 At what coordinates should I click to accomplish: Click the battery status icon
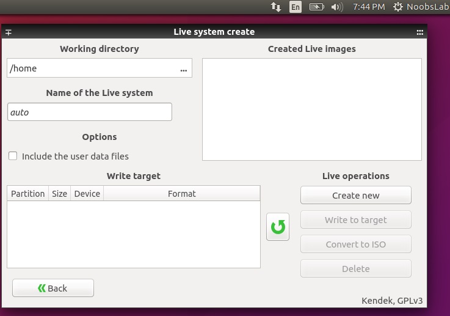[317, 7]
